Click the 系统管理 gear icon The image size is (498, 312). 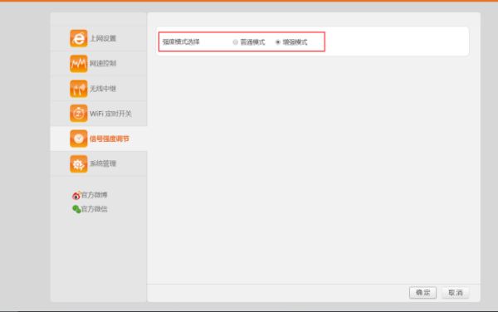point(79,163)
